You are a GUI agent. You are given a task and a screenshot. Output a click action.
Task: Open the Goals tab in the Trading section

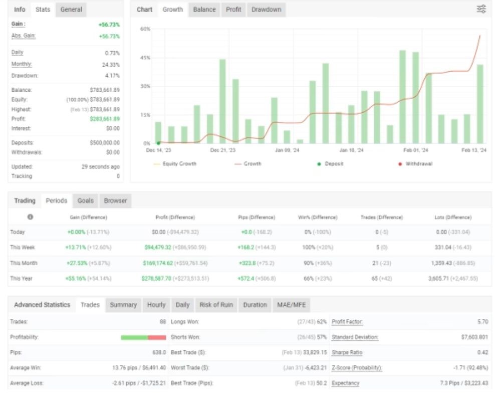point(85,201)
